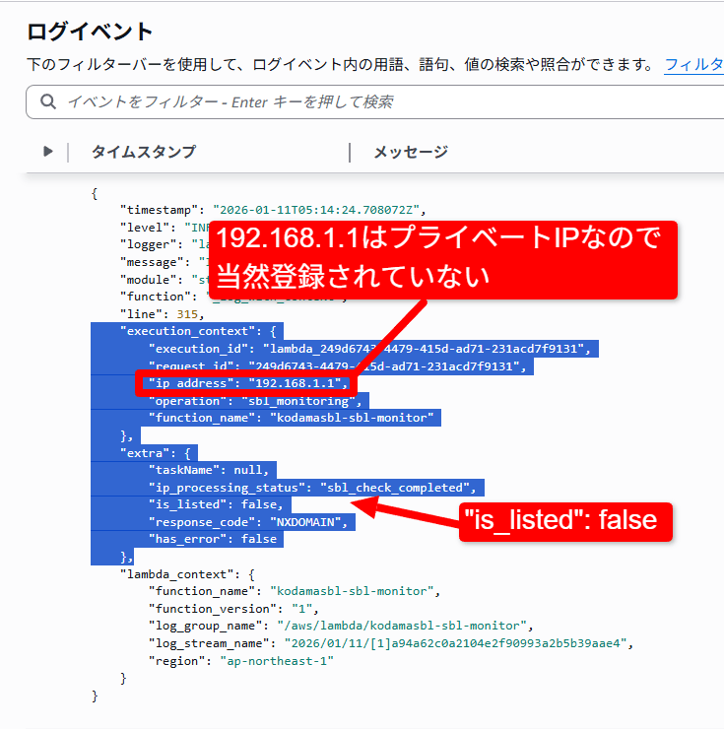Sort by the タイムスタンプ column header
Viewport: 724px width, 729px height.
[x=144, y=152]
